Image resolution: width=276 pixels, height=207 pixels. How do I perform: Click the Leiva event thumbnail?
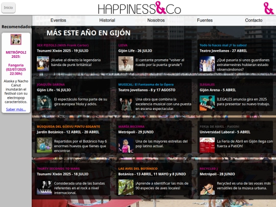(126, 64)
